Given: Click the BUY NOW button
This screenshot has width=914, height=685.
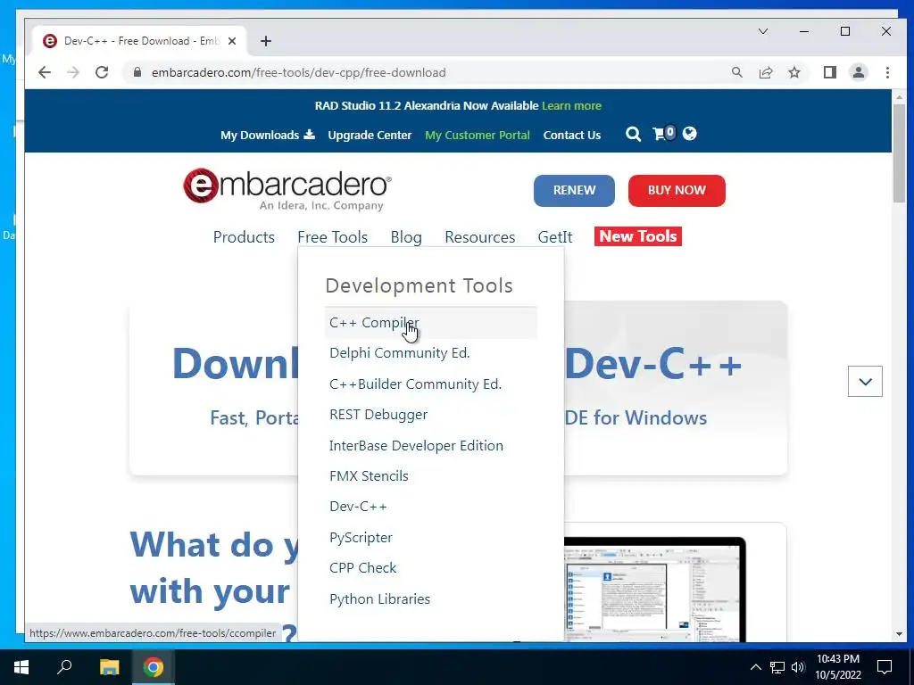Looking at the screenshot, I should tap(677, 191).
